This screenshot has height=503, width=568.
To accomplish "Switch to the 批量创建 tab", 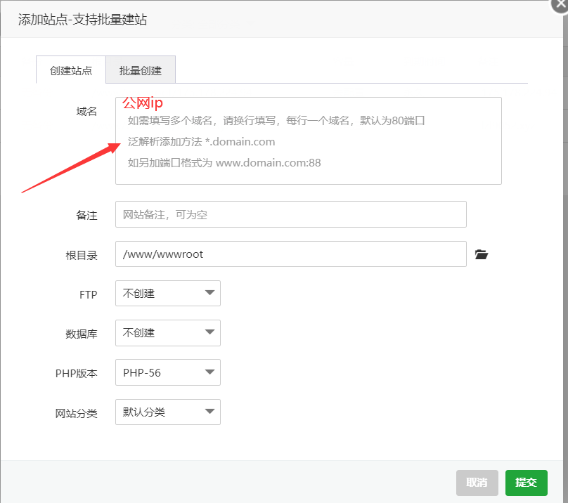I will point(140,70).
